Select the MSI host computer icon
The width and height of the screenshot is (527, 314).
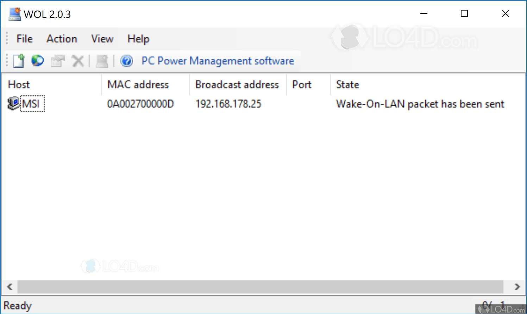14,103
